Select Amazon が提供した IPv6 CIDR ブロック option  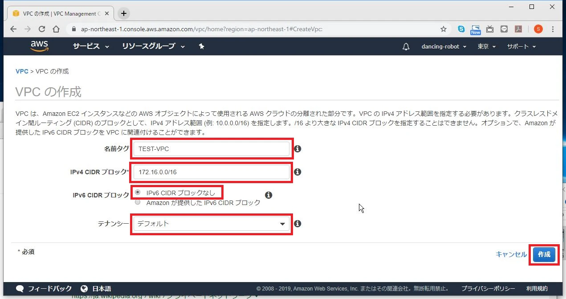pos(138,202)
